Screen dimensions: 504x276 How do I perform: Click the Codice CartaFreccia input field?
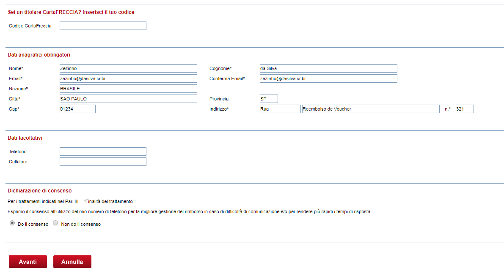103,26
